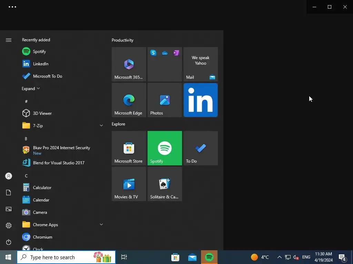This screenshot has width=353, height=264.
Task: Launch Chromium browser
Action: tap(62, 237)
